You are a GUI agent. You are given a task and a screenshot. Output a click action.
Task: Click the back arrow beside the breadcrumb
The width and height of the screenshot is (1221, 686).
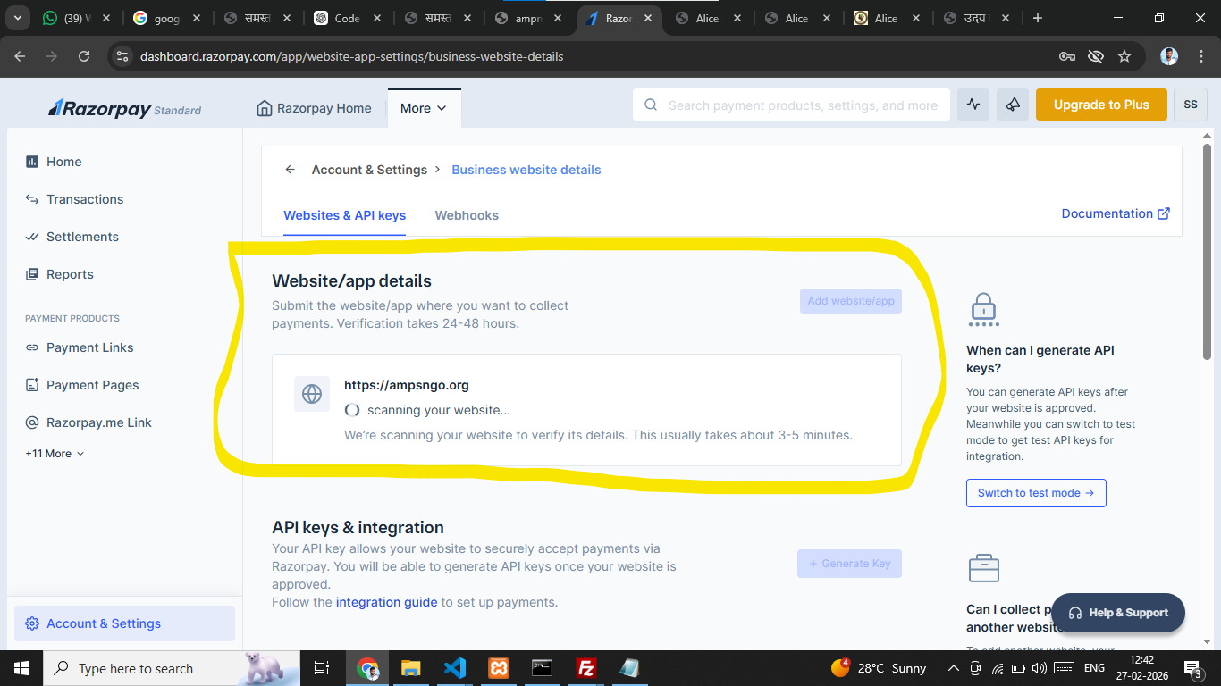click(290, 170)
